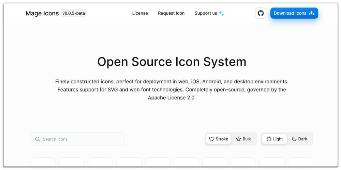Enable the Dark theme

[300, 139]
